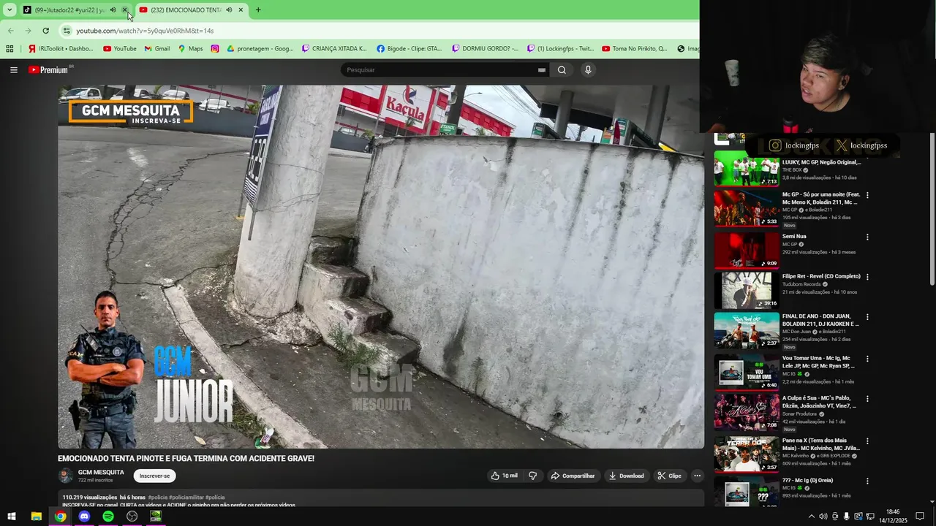
Task: Share the video via Compartilhar
Action: point(573,476)
